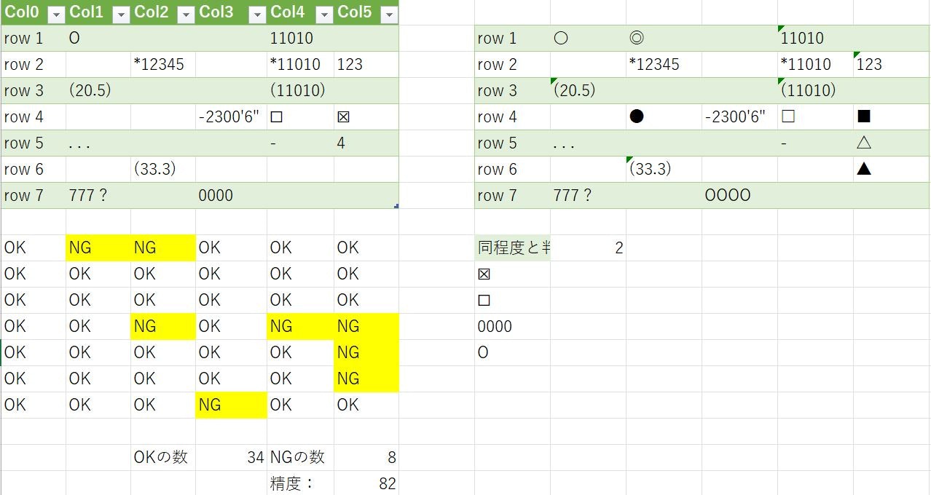The image size is (931, 495).
Task: Select the NG count cell showing 8
Action: 366,457
